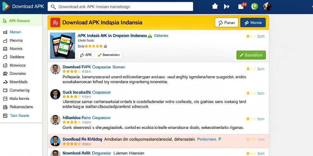The width and height of the screenshot is (313, 156).
Task: Open the Menan sidebar item
Action: pyautogui.click(x=15, y=32)
